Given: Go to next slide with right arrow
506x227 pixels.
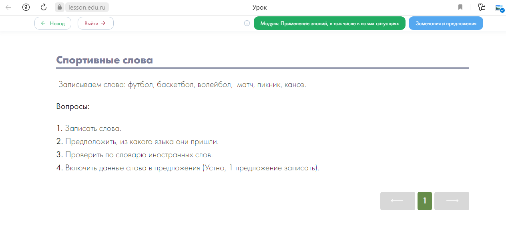Looking at the screenshot, I should (452, 201).
